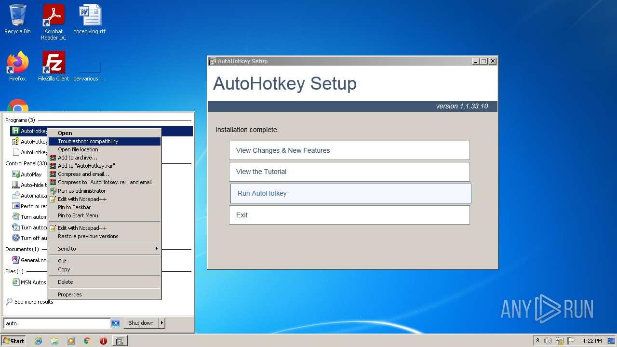
Task: Click AutoHotkey Setup taskbar button
Action: (120, 341)
